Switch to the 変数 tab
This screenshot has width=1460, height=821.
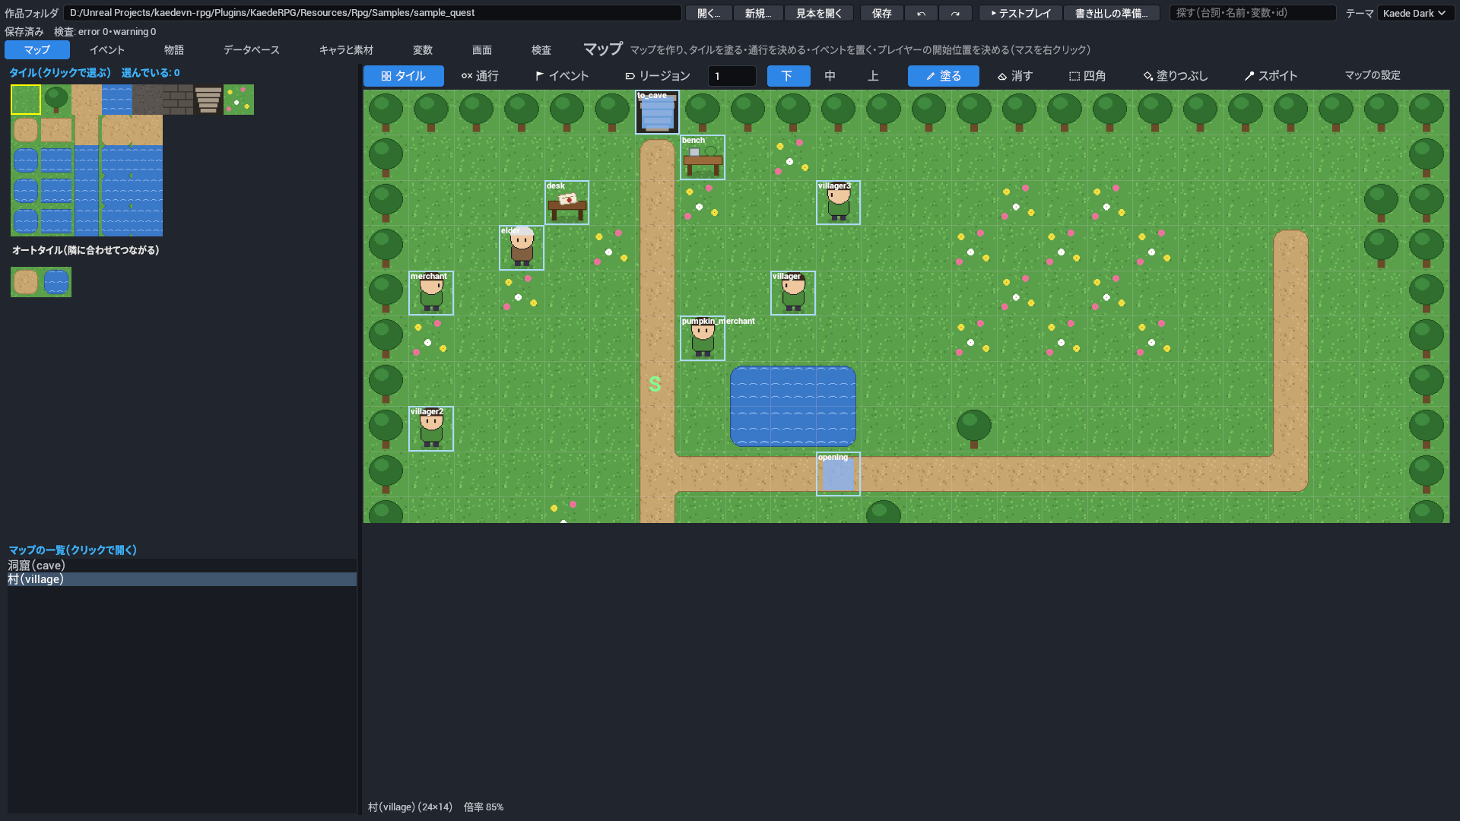[423, 49]
